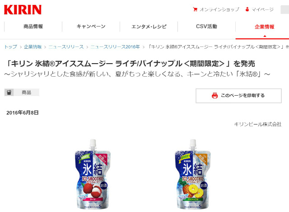Select the キャンペーン menu item
Screen dimensions: 289x212
[91, 27]
